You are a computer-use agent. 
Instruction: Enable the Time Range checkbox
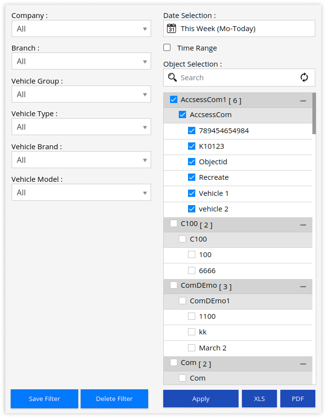167,48
